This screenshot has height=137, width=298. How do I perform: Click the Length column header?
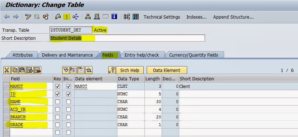click(x=153, y=79)
